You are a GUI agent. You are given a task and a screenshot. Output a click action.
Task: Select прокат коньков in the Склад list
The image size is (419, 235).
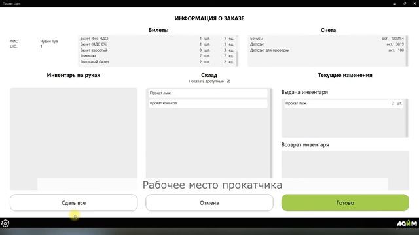pyautogui.click(x=208, y=103)
